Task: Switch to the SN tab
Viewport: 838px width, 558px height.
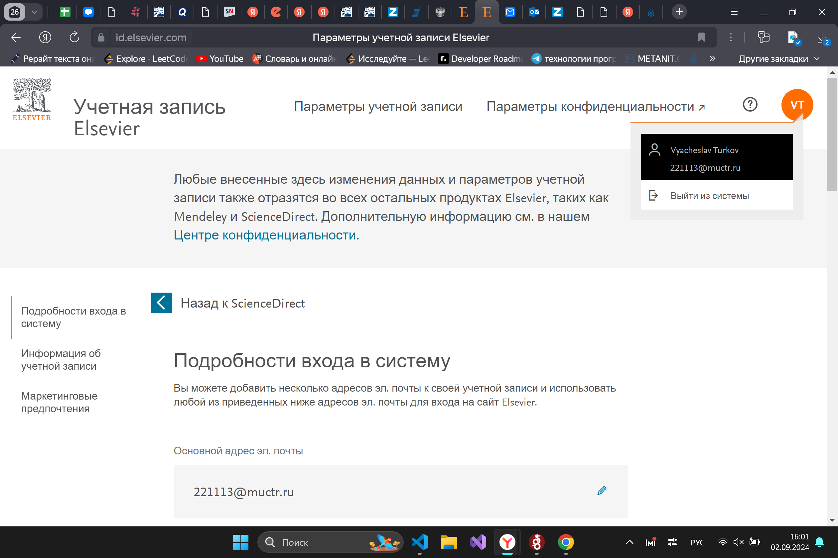Action: point(229,12)
